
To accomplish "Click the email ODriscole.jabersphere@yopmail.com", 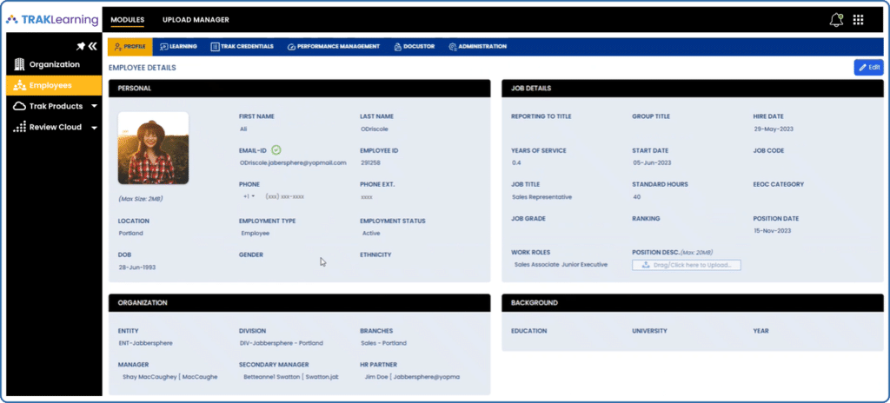I will point(293,162).
